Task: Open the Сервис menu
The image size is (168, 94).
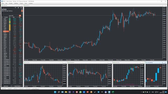Action: (x=21, y=3)
